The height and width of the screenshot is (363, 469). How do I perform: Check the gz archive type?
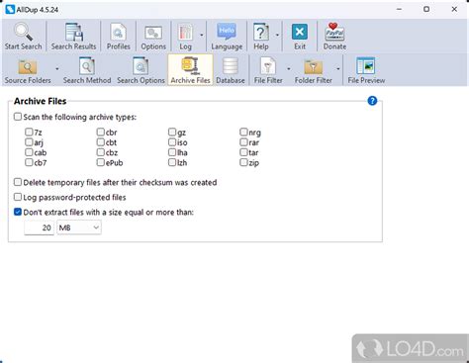(x=172, y=132)
